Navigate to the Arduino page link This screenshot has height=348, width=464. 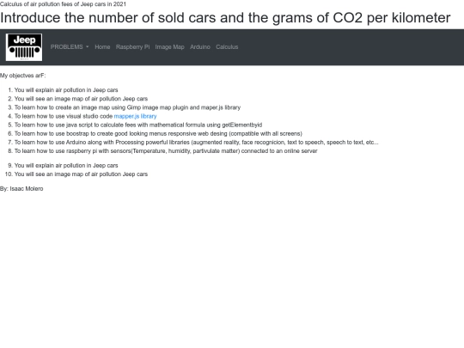point(200,47)
